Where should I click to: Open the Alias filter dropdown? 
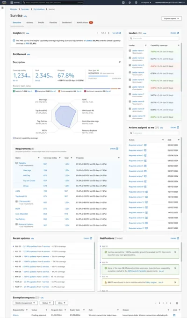pos(62,303)
